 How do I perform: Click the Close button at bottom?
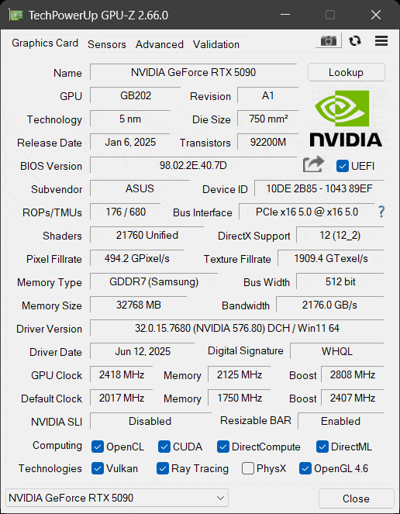coord(356,498)
